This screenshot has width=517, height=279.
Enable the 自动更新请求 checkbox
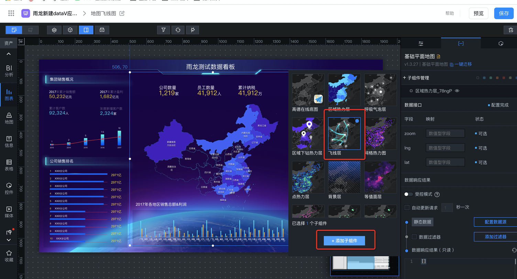point(407,208)
